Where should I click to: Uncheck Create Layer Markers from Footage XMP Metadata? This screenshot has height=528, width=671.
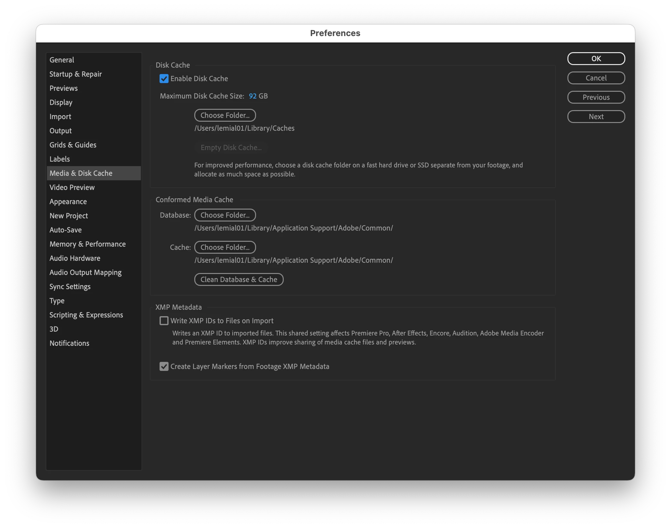[164, 366]
